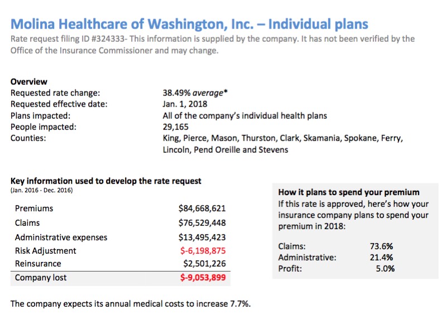Click the red Risk Adjustment value
The height and width of the screenshot is (319, 441).
click(203, 250)
